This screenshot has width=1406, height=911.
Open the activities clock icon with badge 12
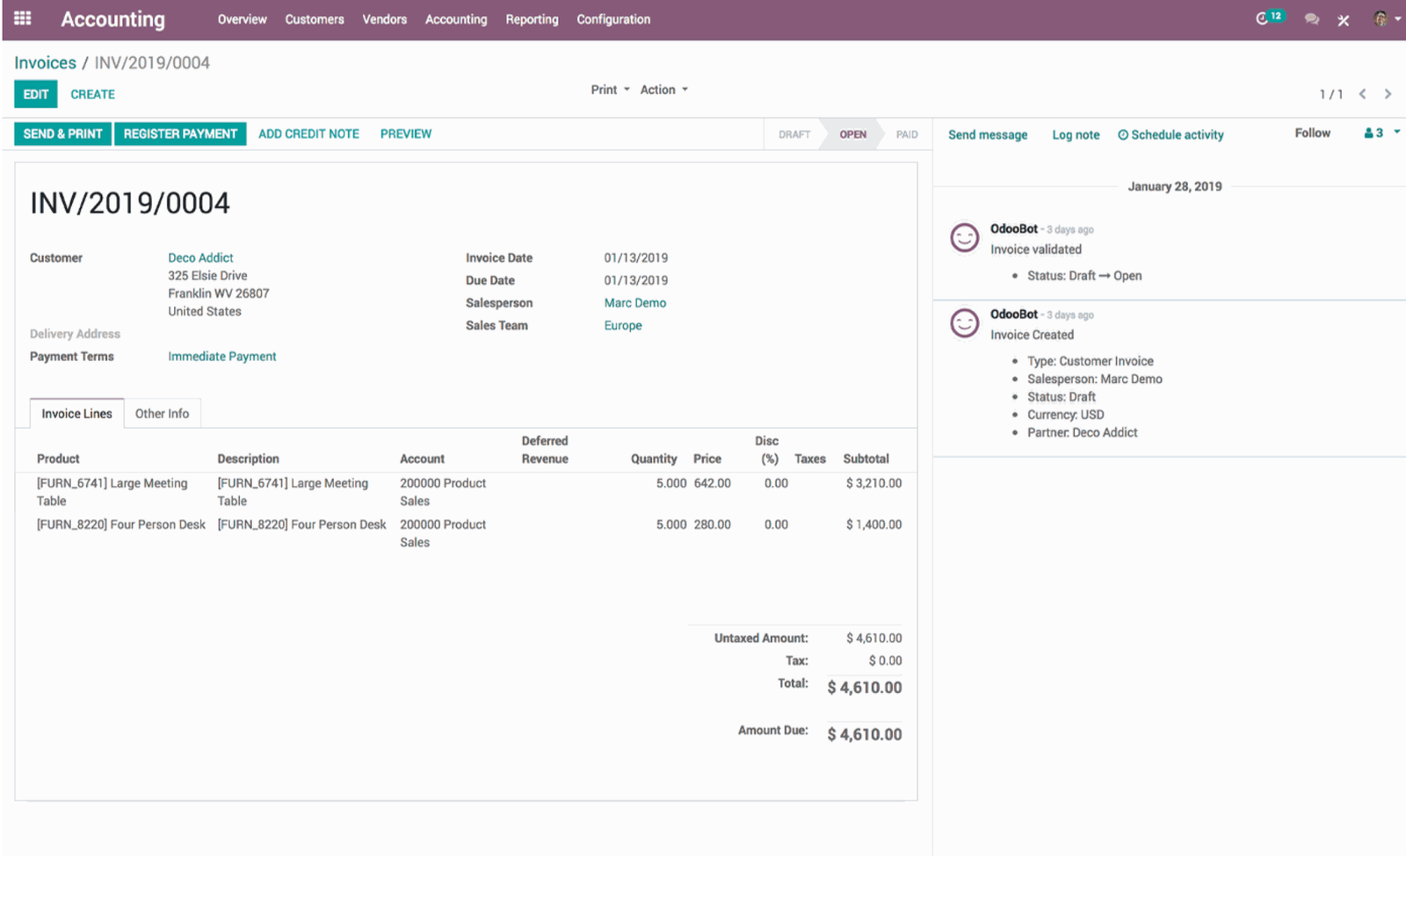click(1269, 18)
